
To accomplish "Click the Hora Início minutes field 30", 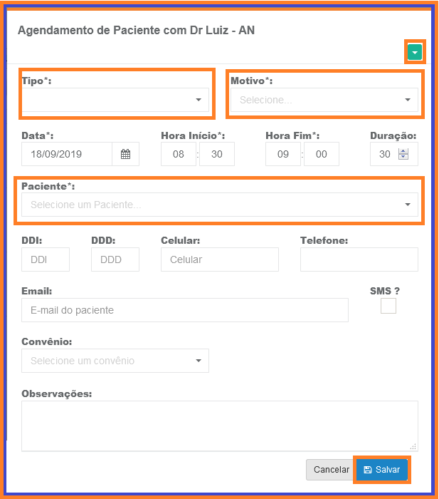I will click(216, 154).
